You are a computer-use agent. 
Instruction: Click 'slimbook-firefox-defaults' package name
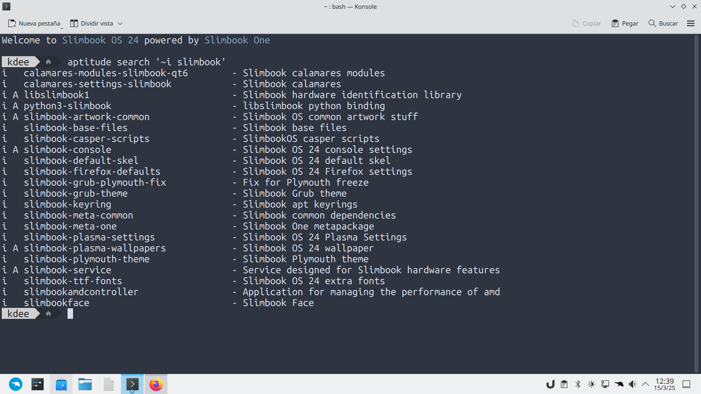(x=92, y=171)
